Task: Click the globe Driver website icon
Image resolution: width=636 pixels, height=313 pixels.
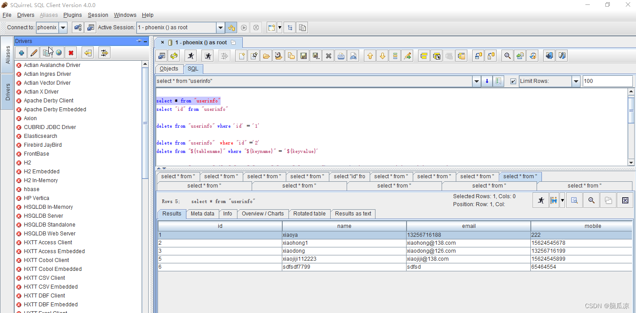Action: tap(59, 53)
